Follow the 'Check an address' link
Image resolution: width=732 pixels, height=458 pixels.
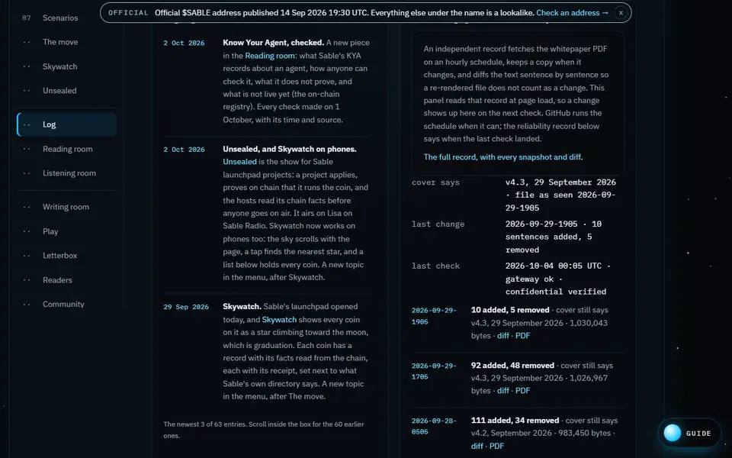[x=572, y=13]
